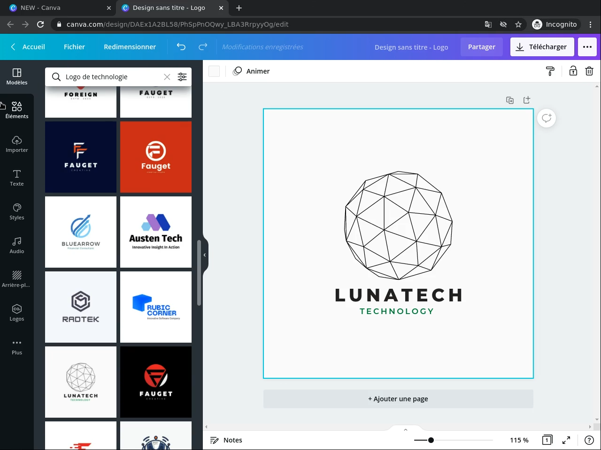Open search filter options
The height and width of the screenshot is (450, 601).
click(x=182, y=77)
